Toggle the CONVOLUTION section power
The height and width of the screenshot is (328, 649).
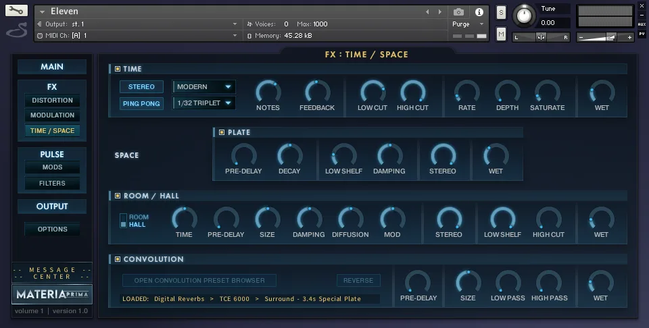[118, 259]
